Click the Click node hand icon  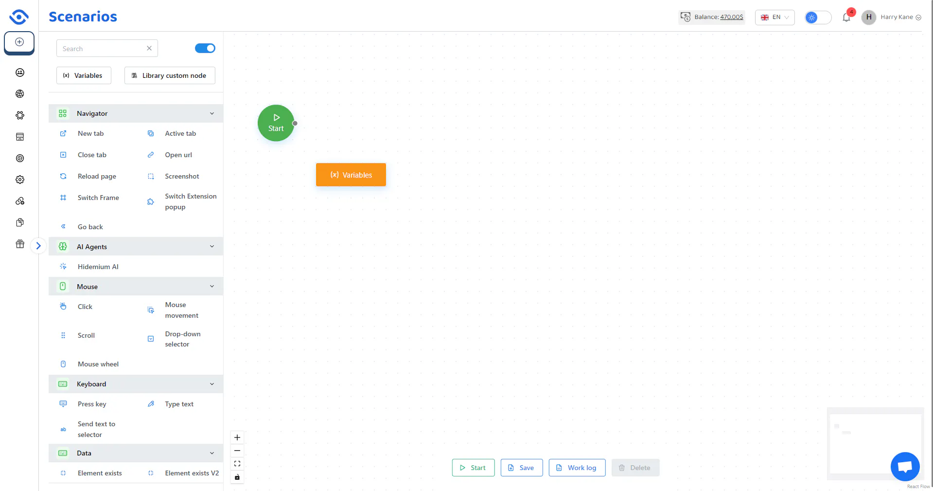[63, 306]
